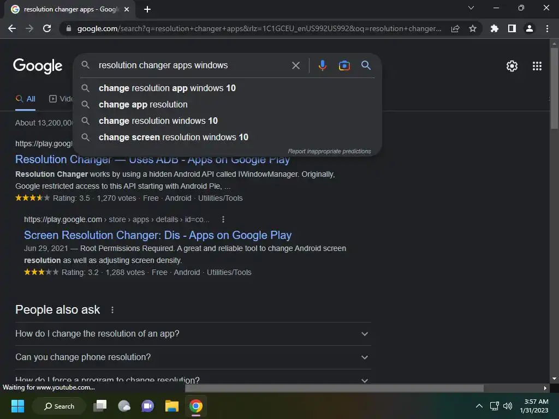Click the browser back arrow
The height and width of the screenshot is (419, 559).
(12, 28)
